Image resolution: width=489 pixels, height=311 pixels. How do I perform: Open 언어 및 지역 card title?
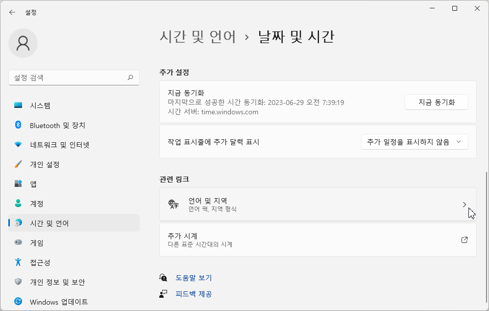208,201
